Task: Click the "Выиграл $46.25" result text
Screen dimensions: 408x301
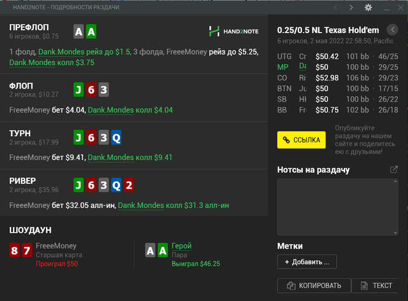Action: coord(196,264)
